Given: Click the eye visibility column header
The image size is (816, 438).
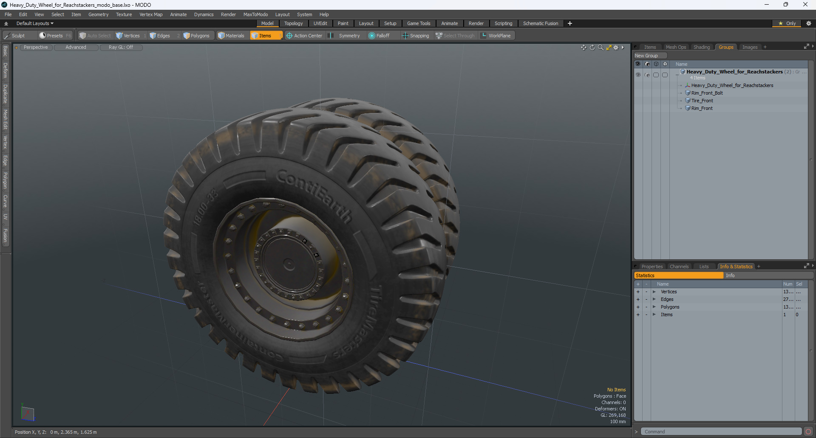Looking at the screenshot, I should pos(638,64).
